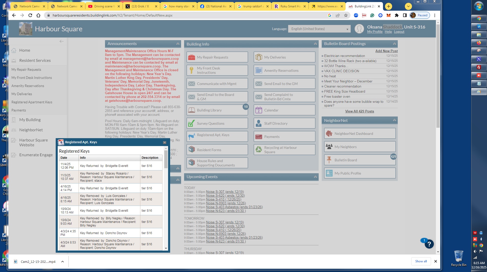Open the View All 429 Posts link
The image size is (487, 272).
[359, 111]
